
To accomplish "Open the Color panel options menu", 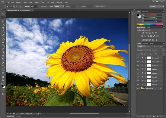I will point(164,12).
